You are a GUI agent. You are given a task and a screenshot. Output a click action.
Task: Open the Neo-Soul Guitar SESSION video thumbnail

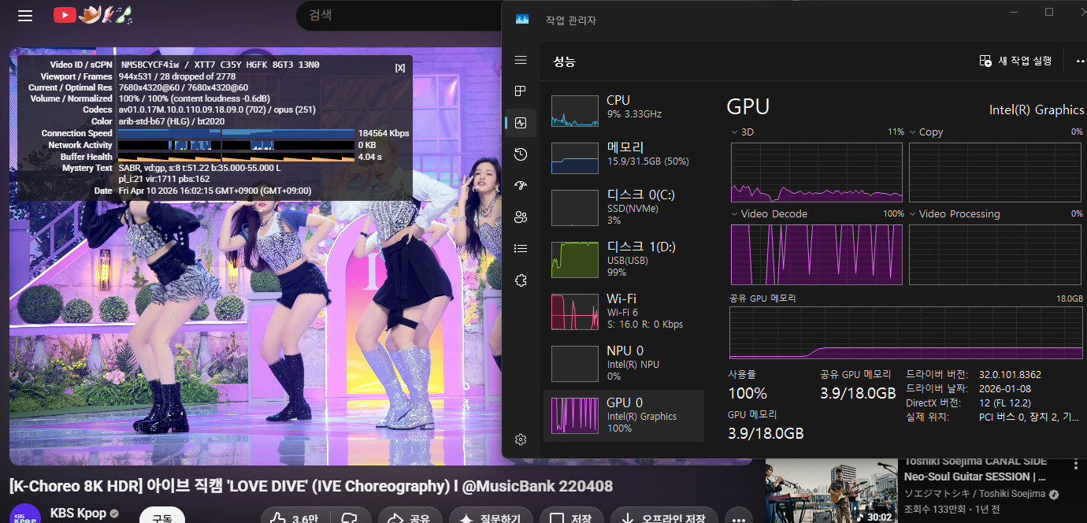coord(831,491)
